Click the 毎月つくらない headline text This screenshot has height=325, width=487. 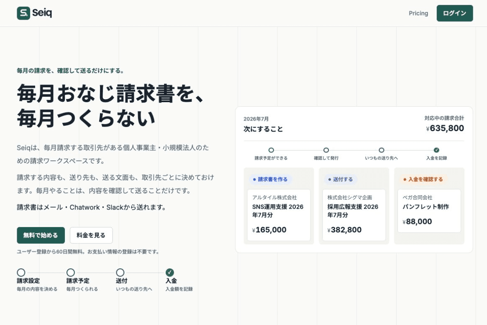86,118
